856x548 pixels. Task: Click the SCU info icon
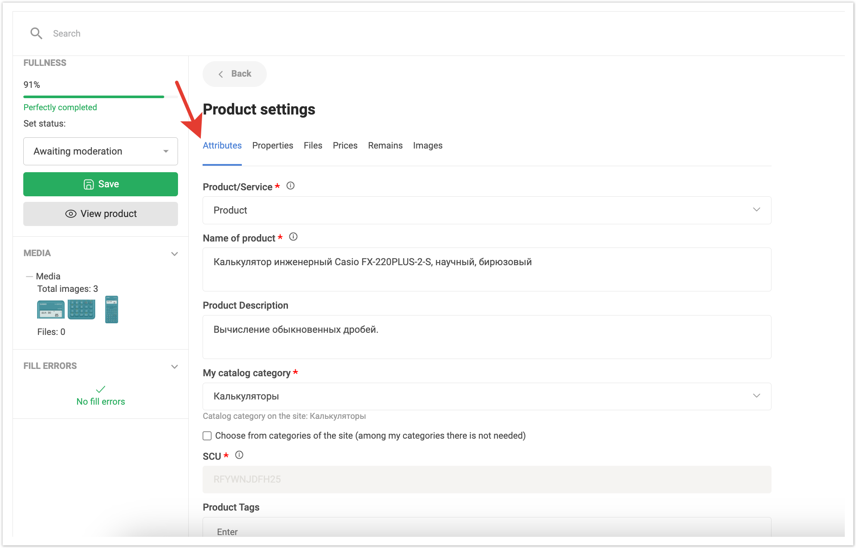pyautogui.click(x=239, y=455)
